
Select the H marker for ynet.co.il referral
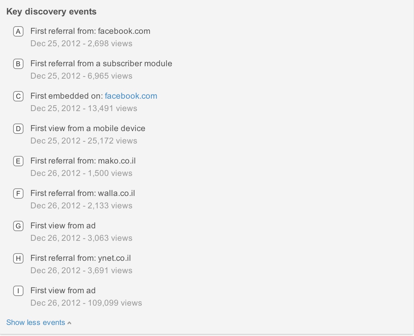click(x=18, y=259)
